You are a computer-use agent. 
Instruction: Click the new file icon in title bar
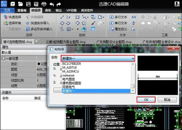(13, 4)
